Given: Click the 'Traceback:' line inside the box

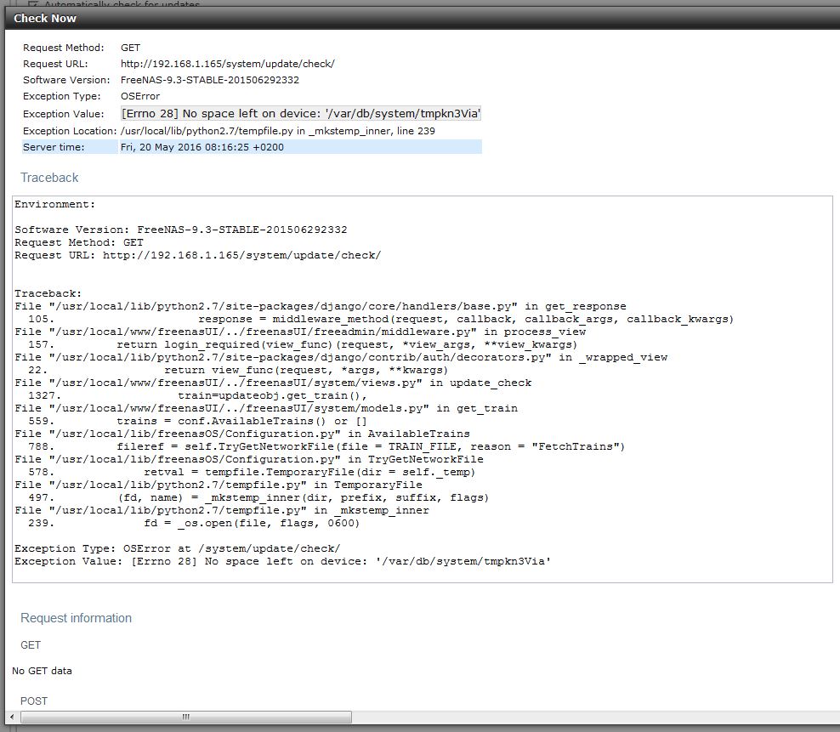Looking at the screenshot, I should point(48,293).
